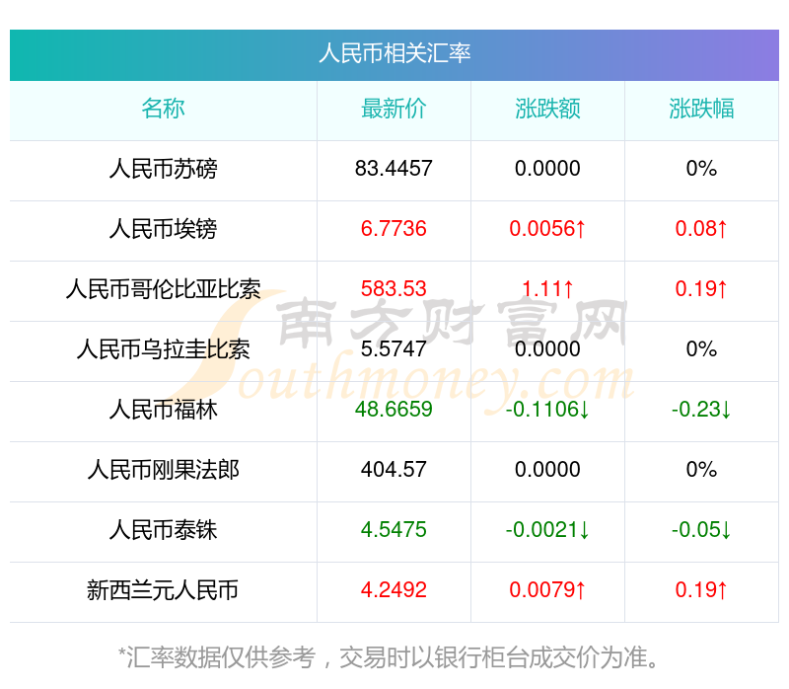This screenshot has width=789, height=689.
Task: Click the 人民币福林 row name
Action: tap(163, 410)
